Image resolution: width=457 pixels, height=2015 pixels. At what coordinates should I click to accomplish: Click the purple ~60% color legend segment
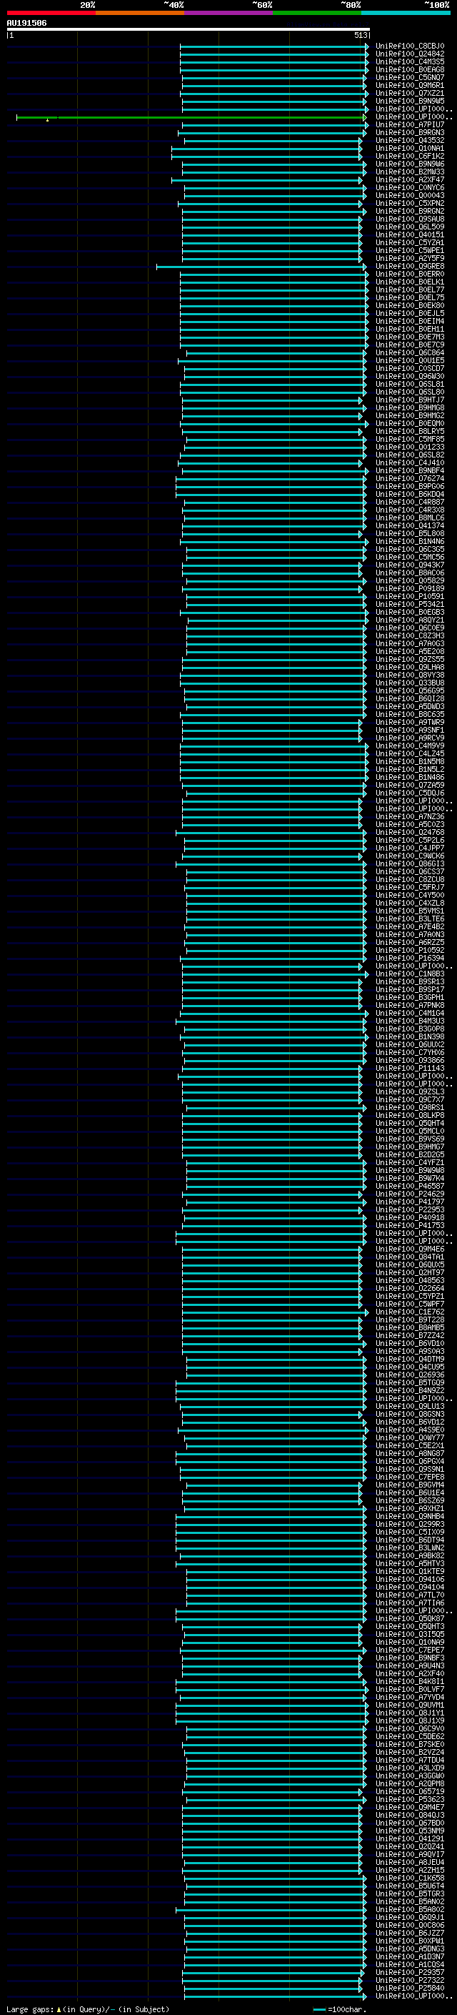click(228, 13)
